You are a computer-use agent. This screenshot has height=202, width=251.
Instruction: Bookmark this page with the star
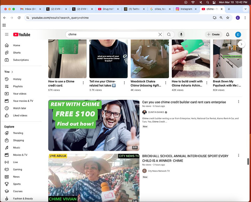point(228,18)
